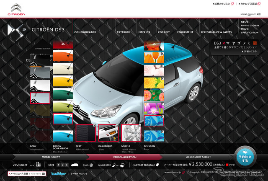Enlarge the camellia pattern with plus icon
This screenshot has width=268, height=181.
click(162, 91)
